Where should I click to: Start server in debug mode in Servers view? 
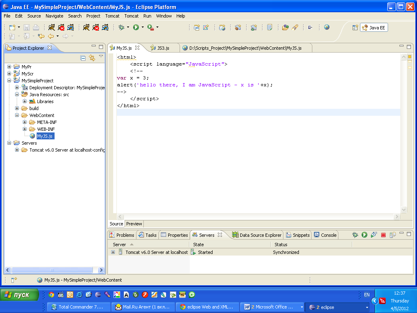pos(355,235)
